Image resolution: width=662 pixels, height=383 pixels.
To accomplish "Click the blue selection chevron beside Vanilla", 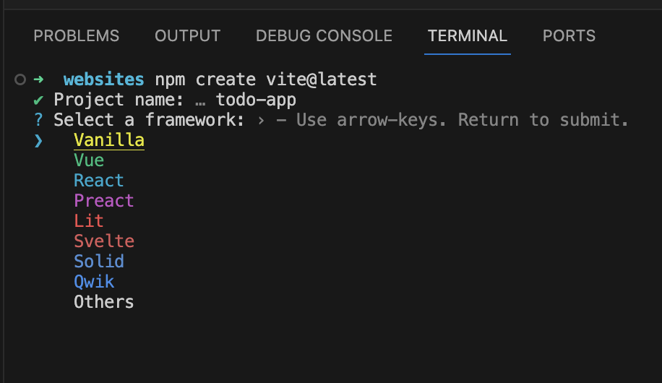I will point(38,140).
